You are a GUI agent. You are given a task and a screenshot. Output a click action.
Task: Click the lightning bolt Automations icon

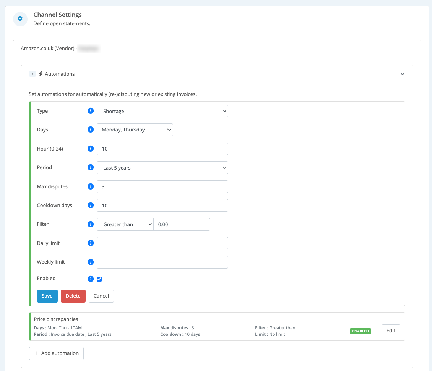(x=41, y=74)
